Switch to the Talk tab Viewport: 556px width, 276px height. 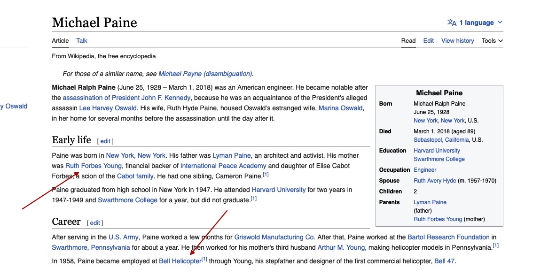[x=82, y=41]
